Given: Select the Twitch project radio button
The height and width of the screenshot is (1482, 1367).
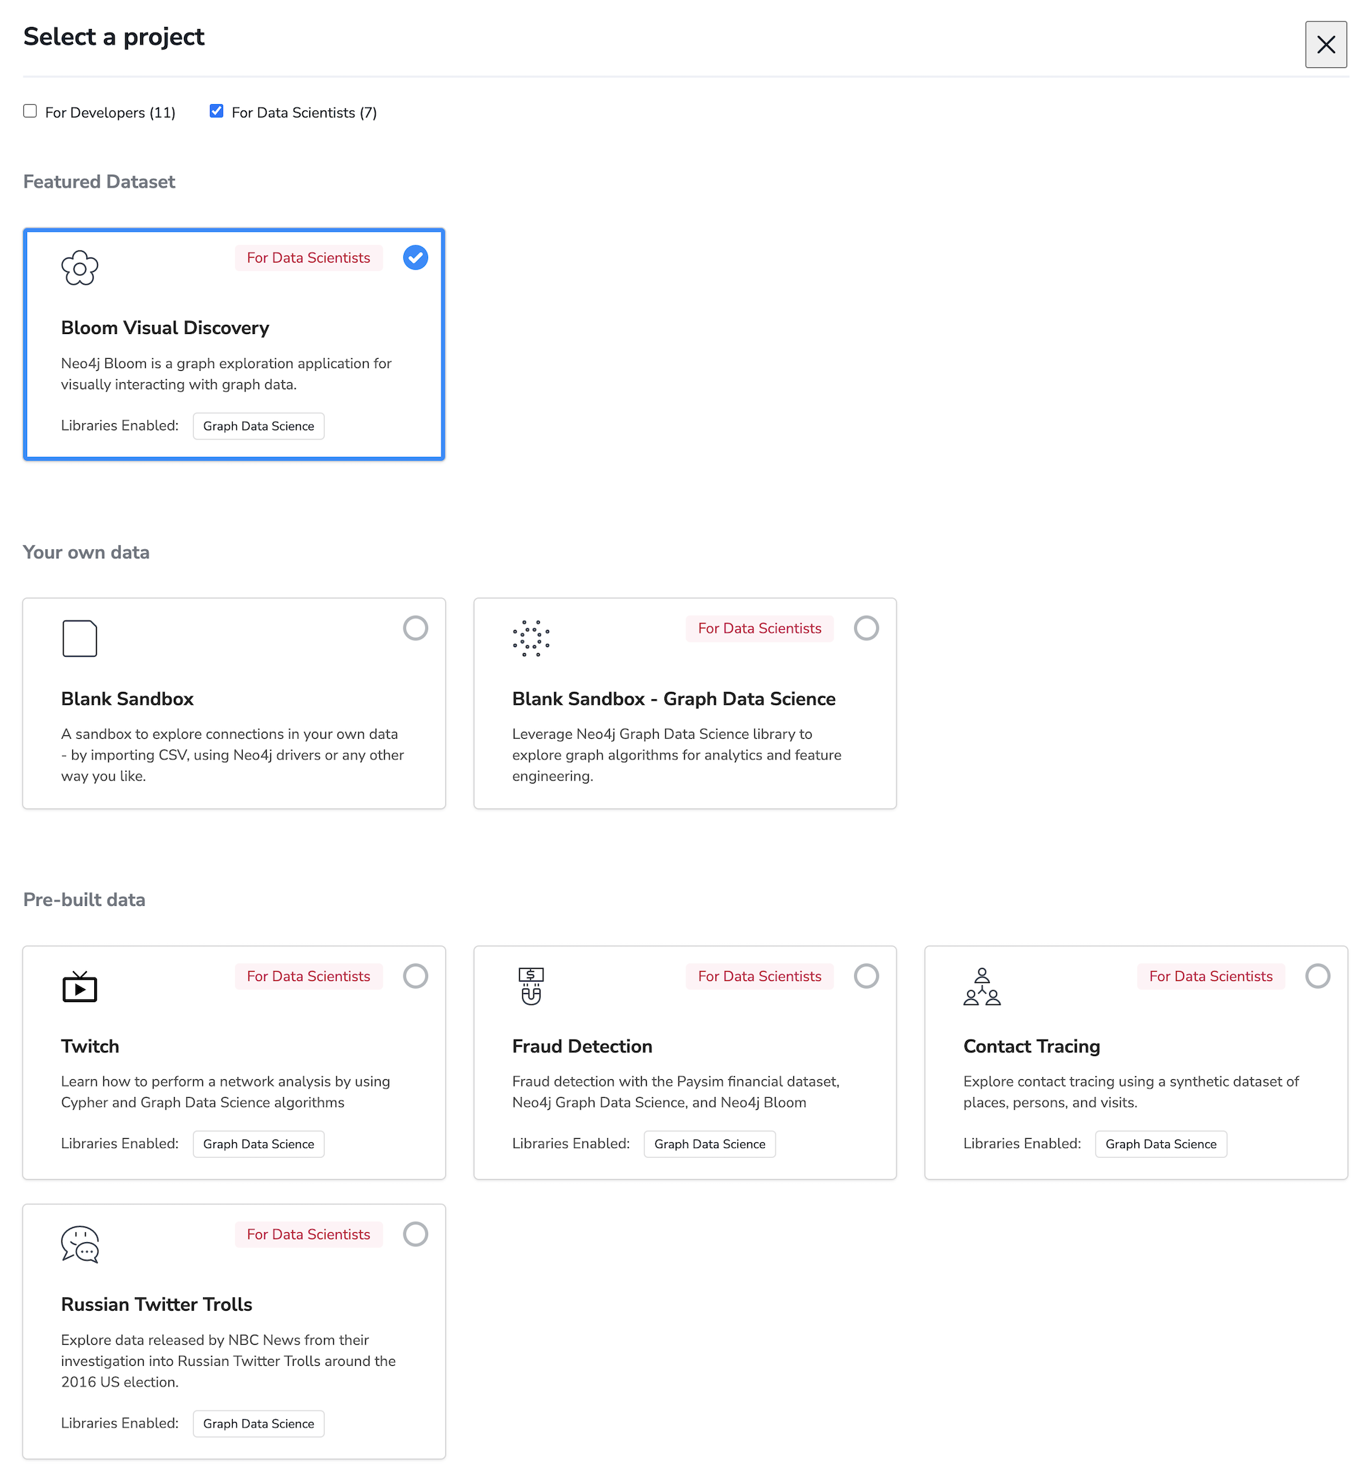Looking at the screenshot, I should click(416, 976).
